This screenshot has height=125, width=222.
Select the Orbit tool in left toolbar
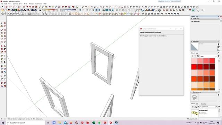coord(1,66)
